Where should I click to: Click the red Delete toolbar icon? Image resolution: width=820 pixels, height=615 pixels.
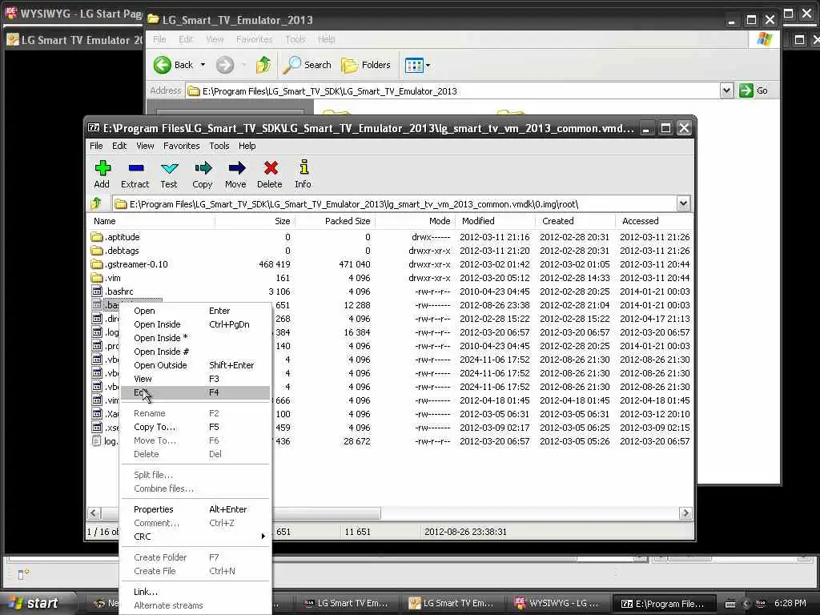point(270,174)
